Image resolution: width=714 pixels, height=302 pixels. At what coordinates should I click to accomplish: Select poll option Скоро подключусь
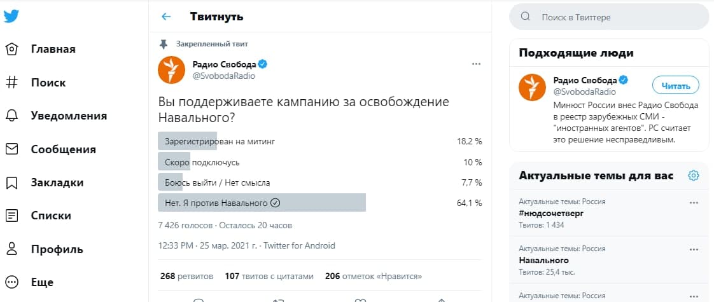tap(319, 162)
